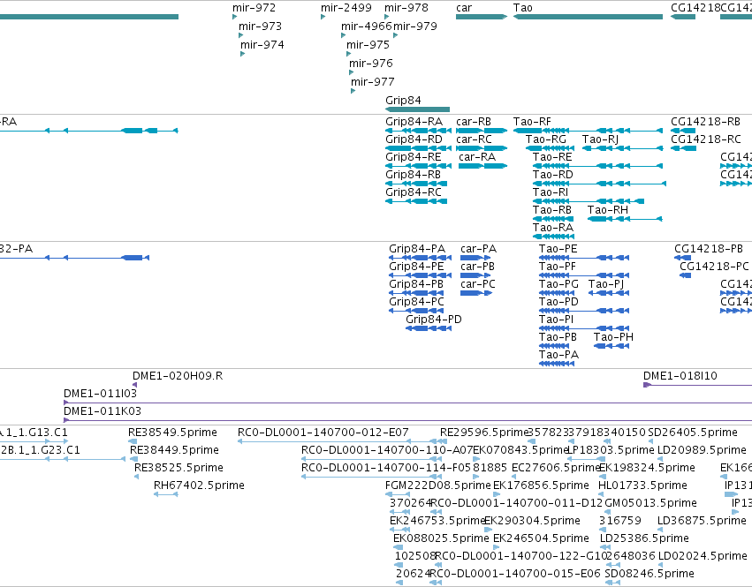Screen dimensions: 752x587
Task: Click the Tao-PJ protein label
Action: click(605, 284)
